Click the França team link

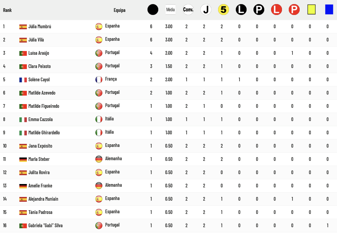pyautogui.click(x=111, y=79)
